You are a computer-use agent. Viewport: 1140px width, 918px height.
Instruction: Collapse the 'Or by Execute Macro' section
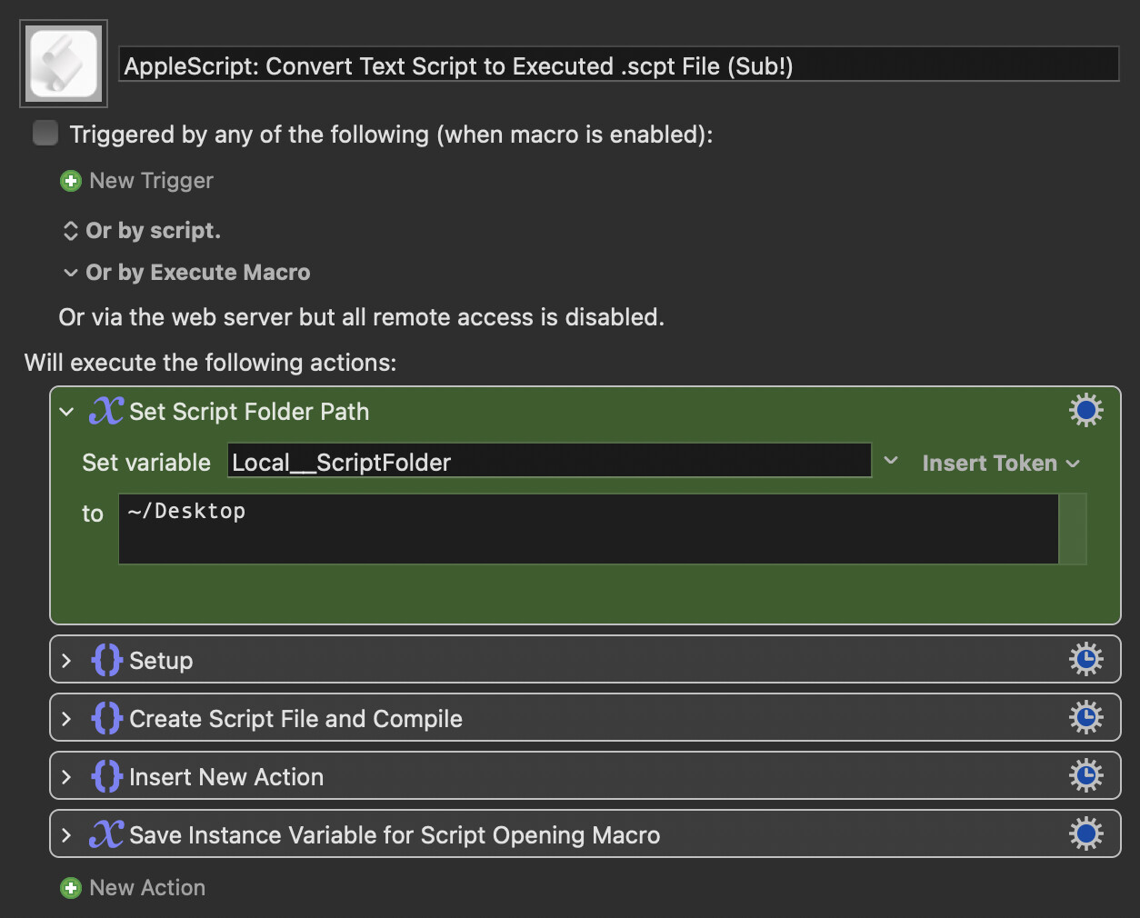(71, 273)
